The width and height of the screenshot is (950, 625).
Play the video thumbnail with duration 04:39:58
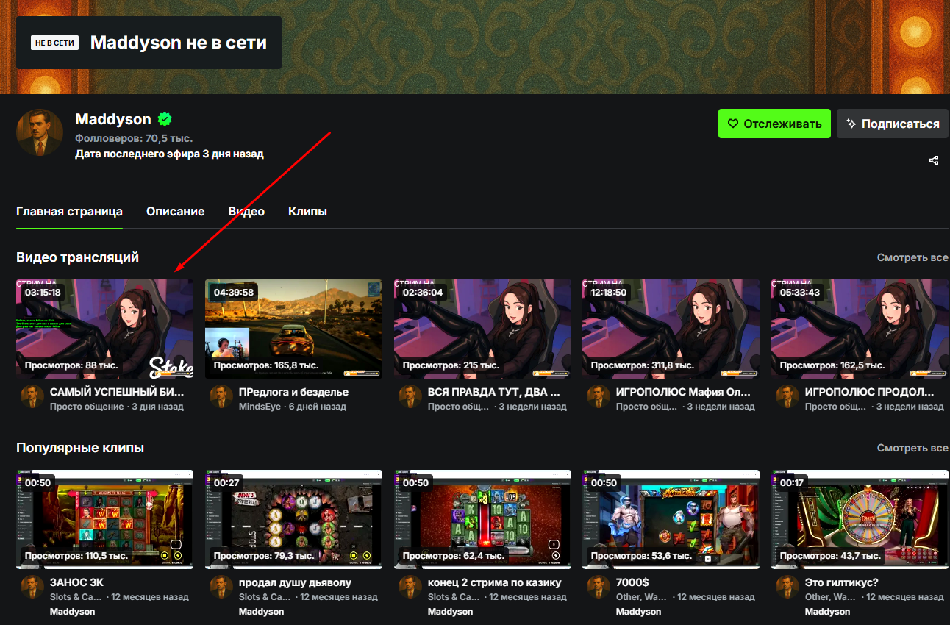(293, 329)
